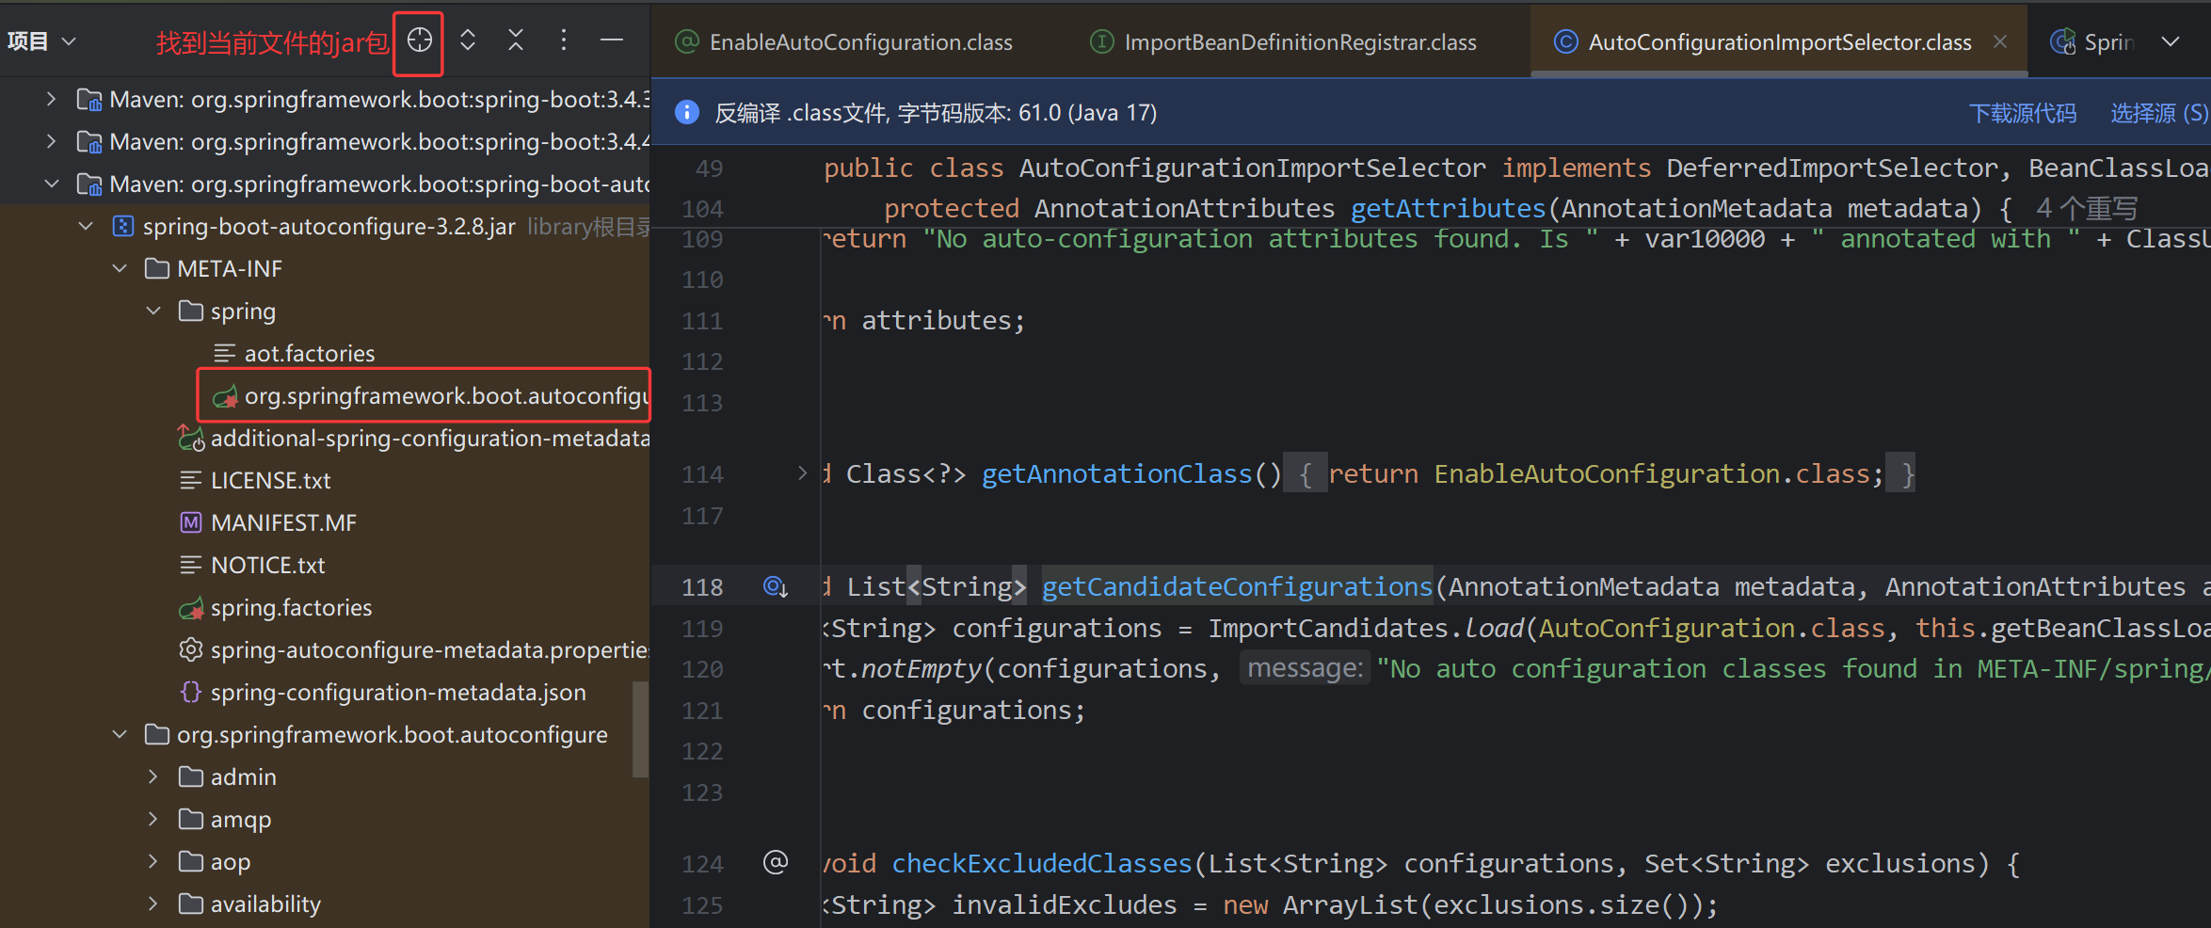Image resolution: width=2211 pixels, height=928 pixels.
Task: Click the jar icon of spring-boot-autoconfigure-3.2.8.jar
Action: tap(122, 226)
